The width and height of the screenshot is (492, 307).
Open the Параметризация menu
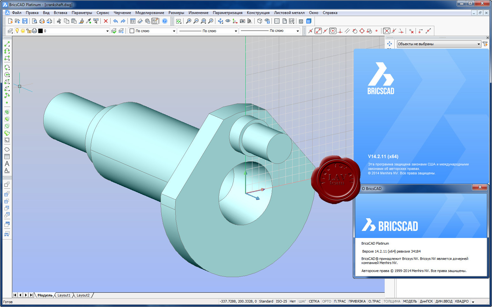pyautogui.click(x=228, y=13)
